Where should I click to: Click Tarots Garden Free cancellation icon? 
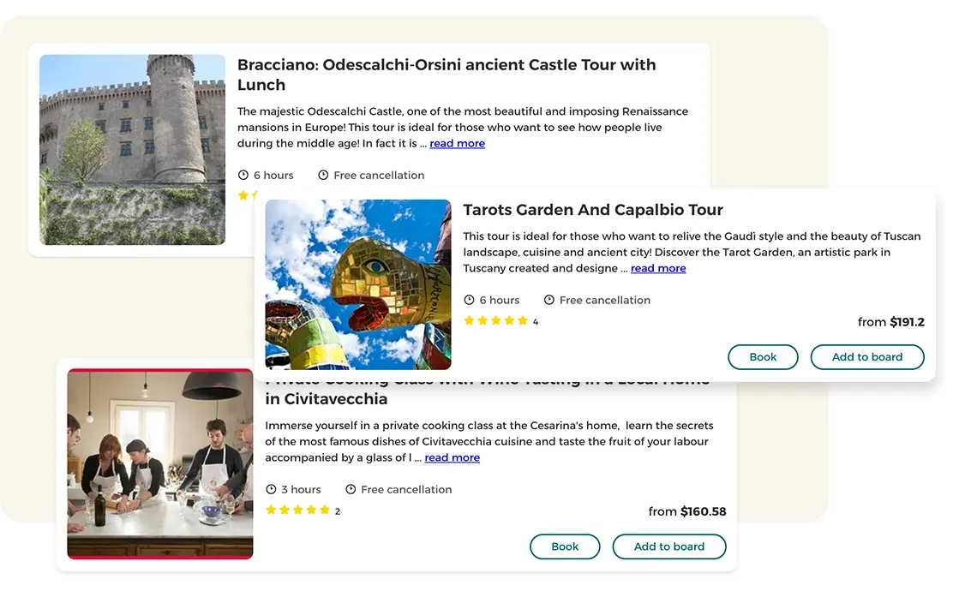click(549, 301)
